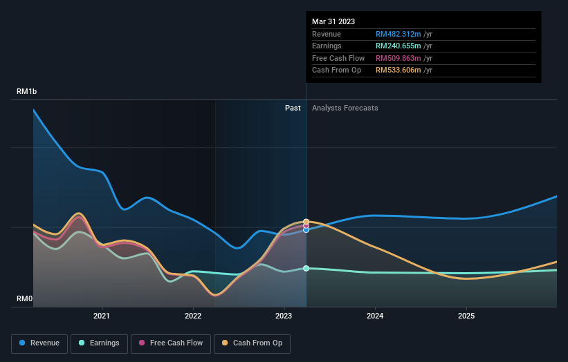Screen dimensions: 568x362
Task: Click the 2022 x-axis label
Action: pos(193,316)
